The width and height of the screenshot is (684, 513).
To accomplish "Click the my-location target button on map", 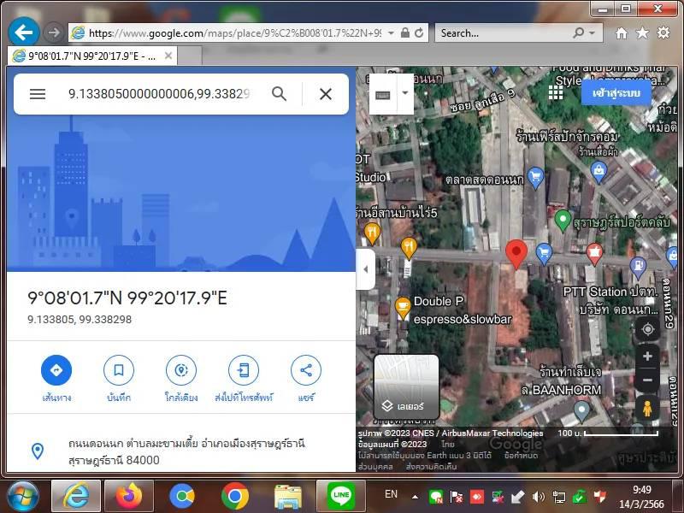I will point(647,329).
